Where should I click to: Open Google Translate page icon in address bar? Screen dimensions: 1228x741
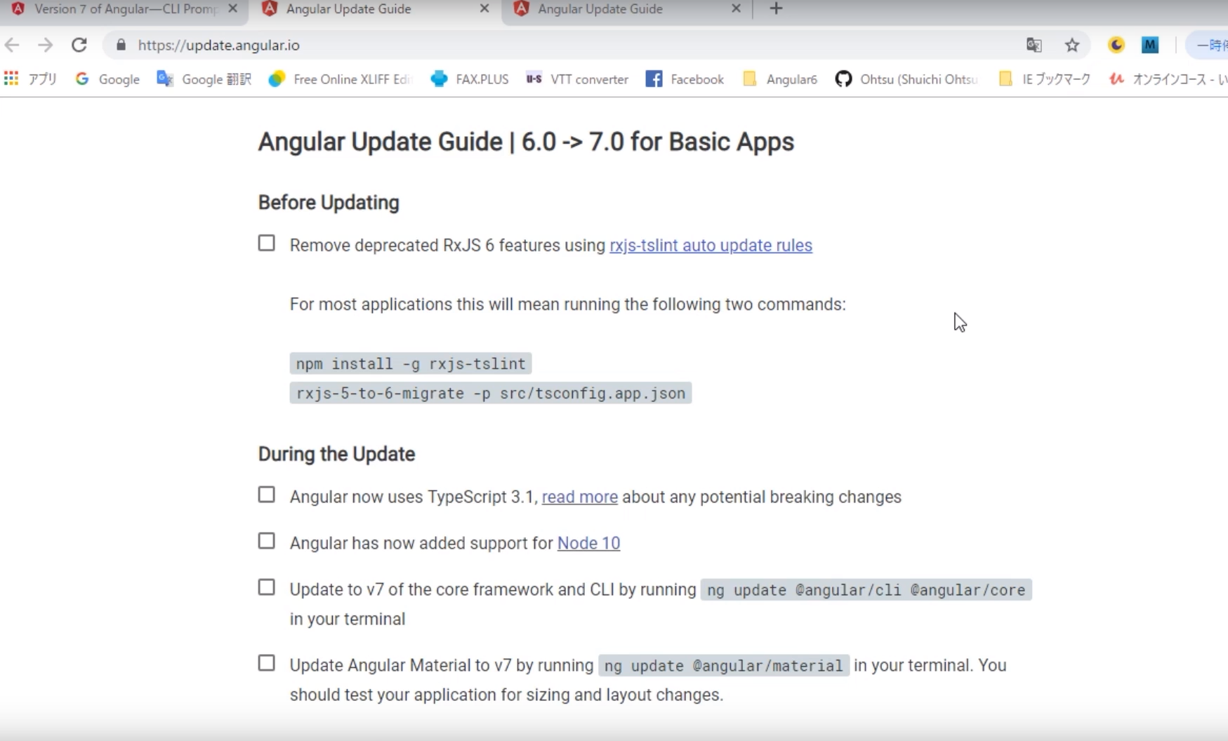(1034, 45)
